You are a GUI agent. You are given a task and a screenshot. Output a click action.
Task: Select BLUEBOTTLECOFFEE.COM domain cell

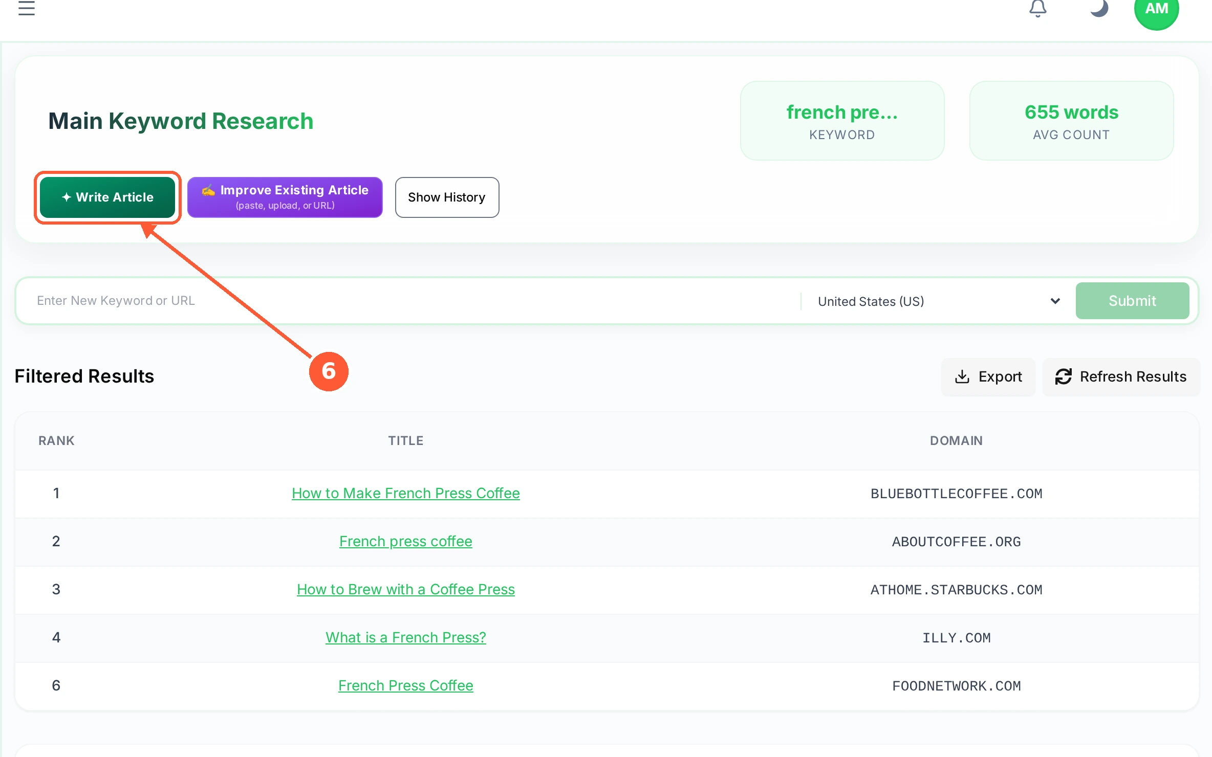956,494
